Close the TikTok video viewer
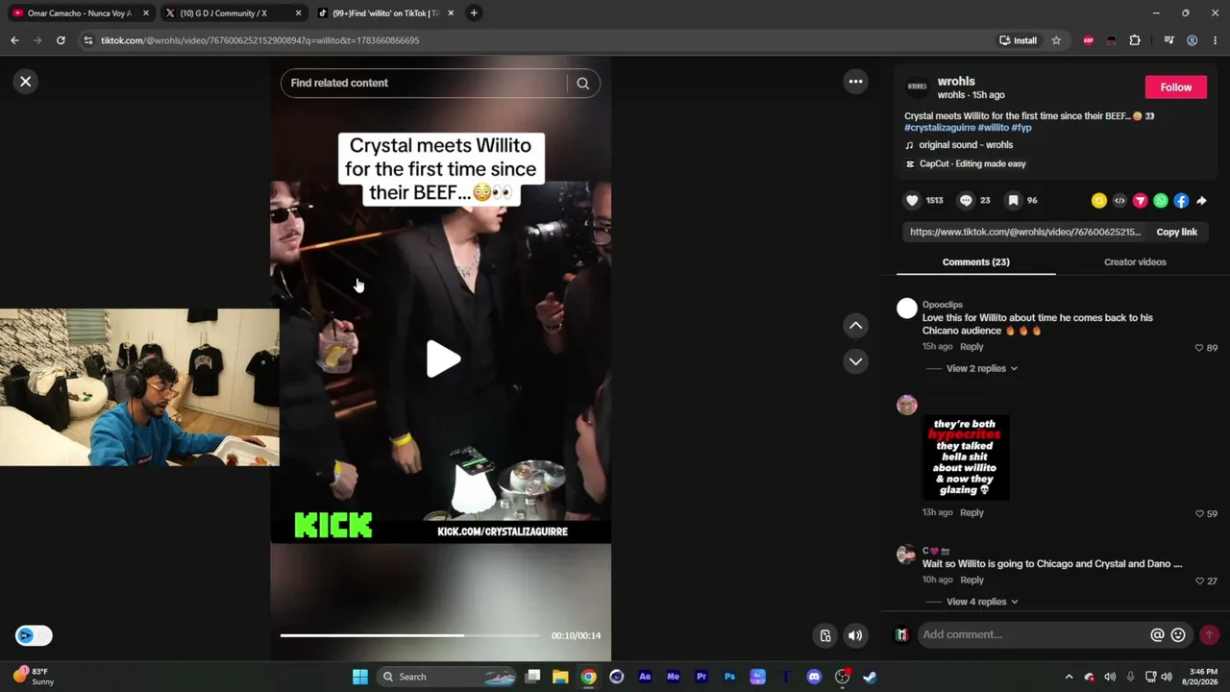The image size is (1230, 692). coord(26,82)
